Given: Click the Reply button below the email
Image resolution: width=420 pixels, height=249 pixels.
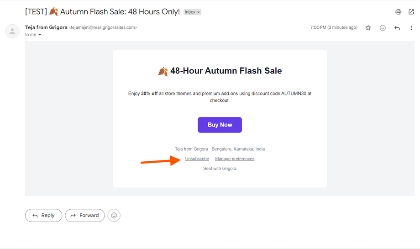Looking at the screenshot, I should point(44,216).
